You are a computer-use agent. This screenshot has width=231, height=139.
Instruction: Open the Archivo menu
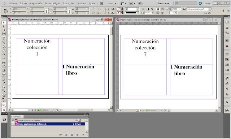(13, 3)
